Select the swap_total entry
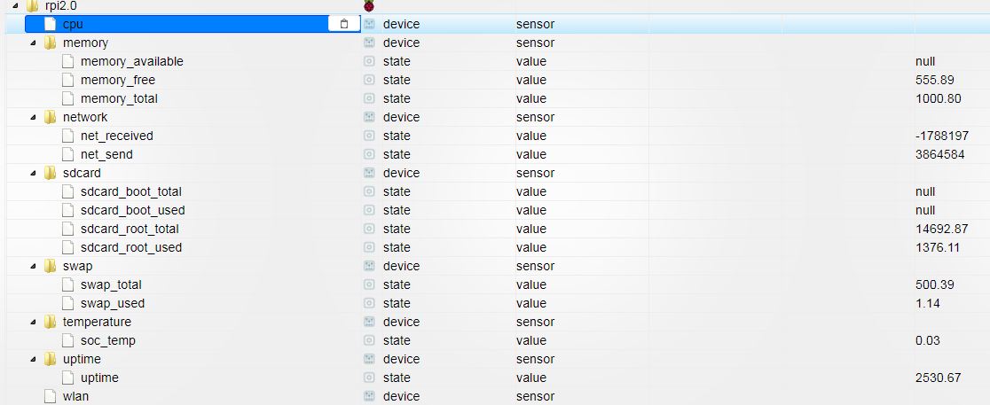 click(x=111, y=285)
